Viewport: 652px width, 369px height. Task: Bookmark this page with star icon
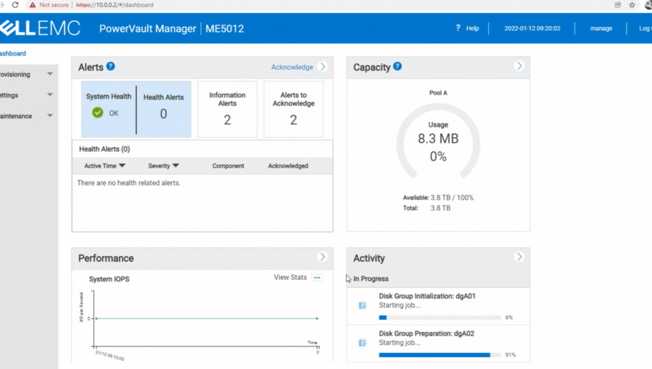632,5
